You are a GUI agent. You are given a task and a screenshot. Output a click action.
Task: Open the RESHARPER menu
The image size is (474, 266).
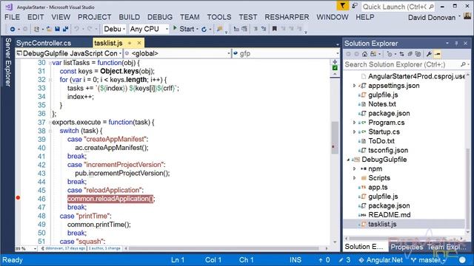(x=287, y=17)
